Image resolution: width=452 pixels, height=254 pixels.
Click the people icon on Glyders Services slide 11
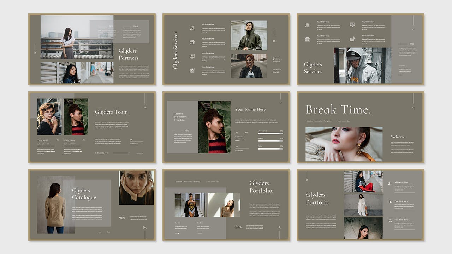pos(192,28)
